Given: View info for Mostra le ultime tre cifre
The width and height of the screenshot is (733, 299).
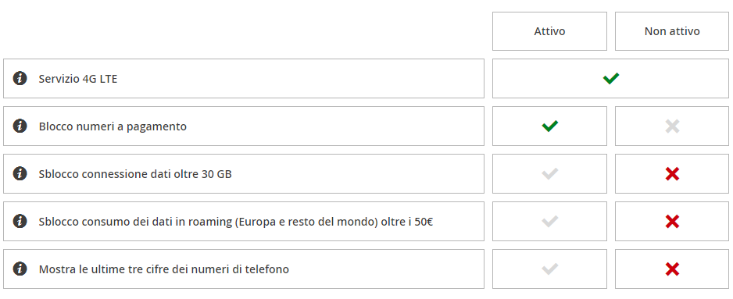Looking at the screenshot, I should coord(20,269).
